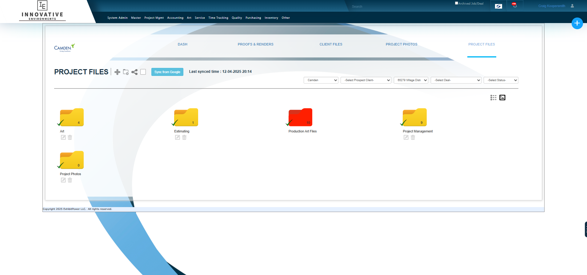The height and width of the screenshot is (275, 587).
Task: Open the Select Deal dropdown
Action: tap(456, 80)
